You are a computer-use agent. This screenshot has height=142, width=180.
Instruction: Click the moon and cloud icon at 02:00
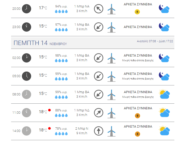pyautogui.click(x=164, y=58)
